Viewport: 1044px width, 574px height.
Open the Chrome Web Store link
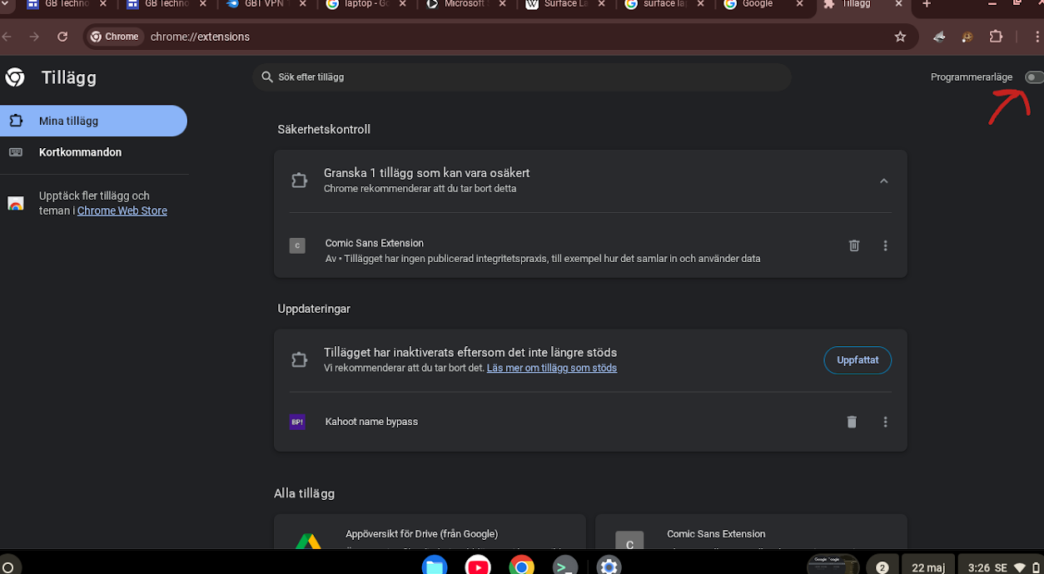(122, 210)
